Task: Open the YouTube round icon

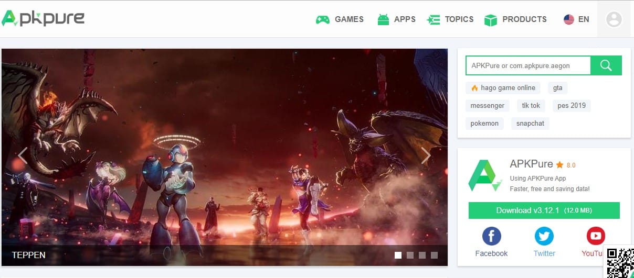Action: (x=596, y=236)
